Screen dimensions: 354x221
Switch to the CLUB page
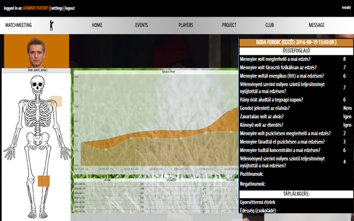[269, 25]
